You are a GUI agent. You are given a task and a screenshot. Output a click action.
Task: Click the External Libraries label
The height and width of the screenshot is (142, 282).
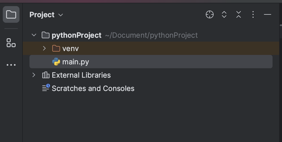81,75
